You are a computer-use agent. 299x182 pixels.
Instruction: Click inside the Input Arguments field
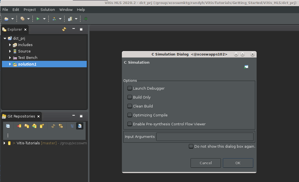tap(205, 137)
